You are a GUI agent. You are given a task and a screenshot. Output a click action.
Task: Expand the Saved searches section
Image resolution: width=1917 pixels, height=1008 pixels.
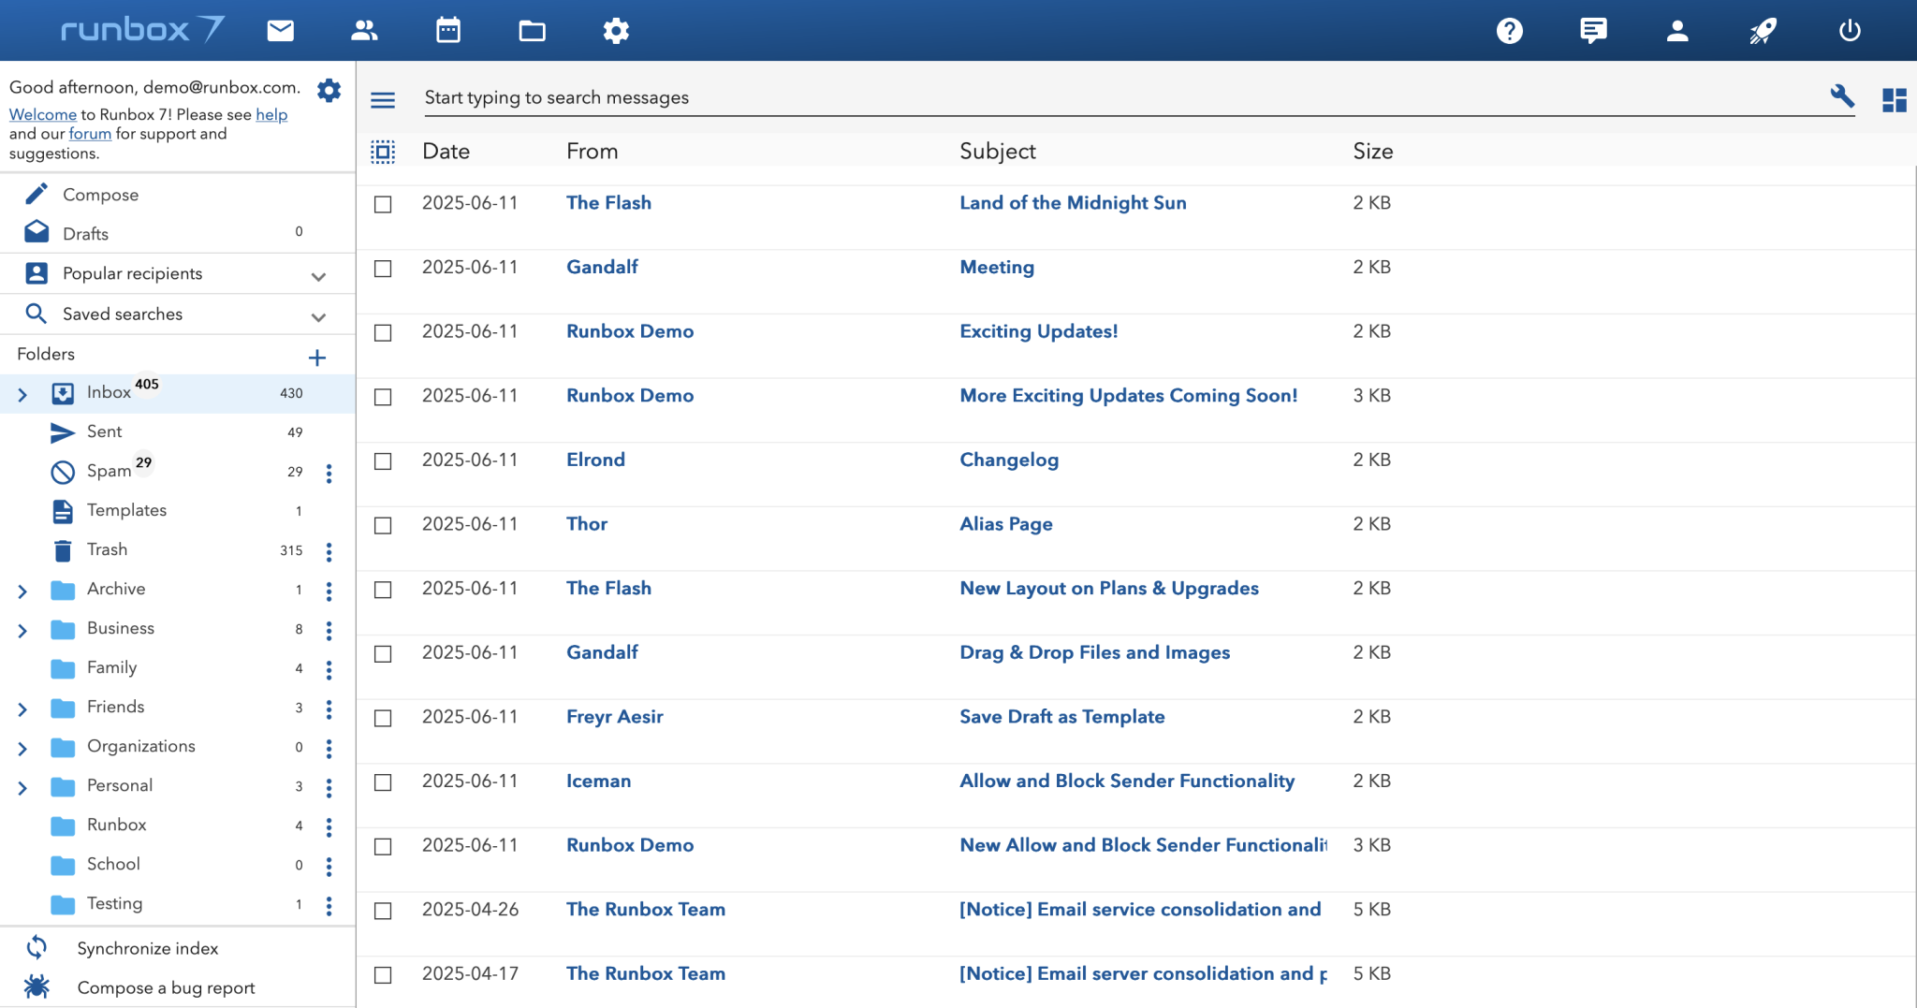coord(318,316)
